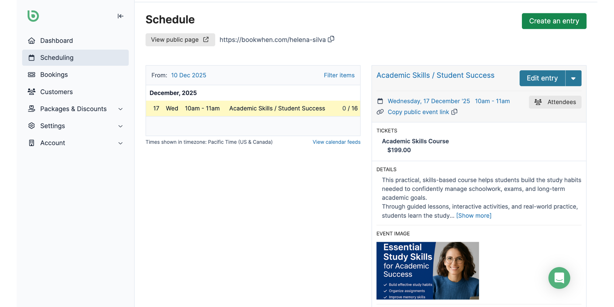Image resolution: width=614 pixels, height=307 pixels.
Task: Click the Customers people icon
Action: (x=32, y=91)
